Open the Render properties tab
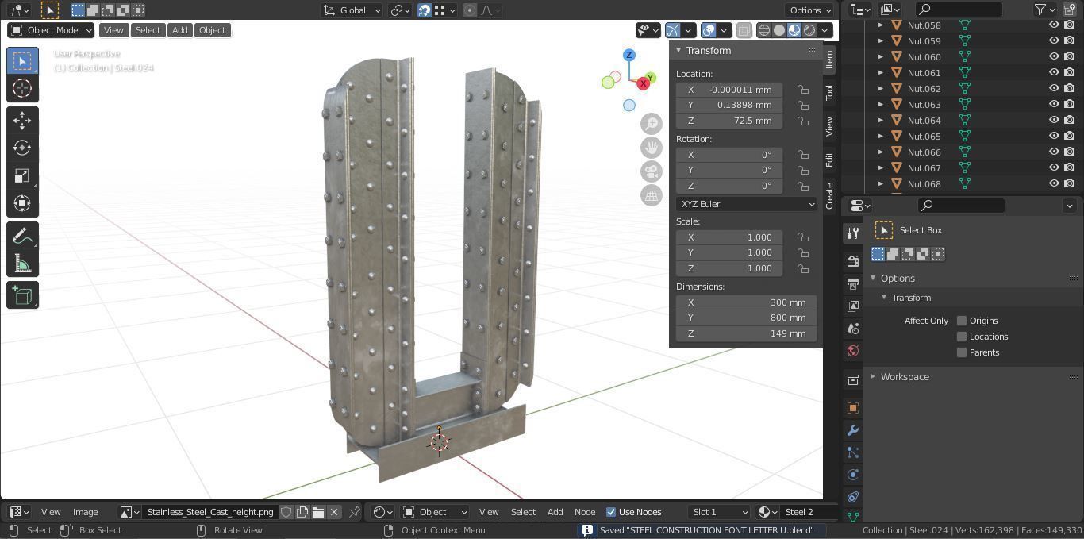The height and width of the screenshot is (539, 1084). click(x=853, y=261)
